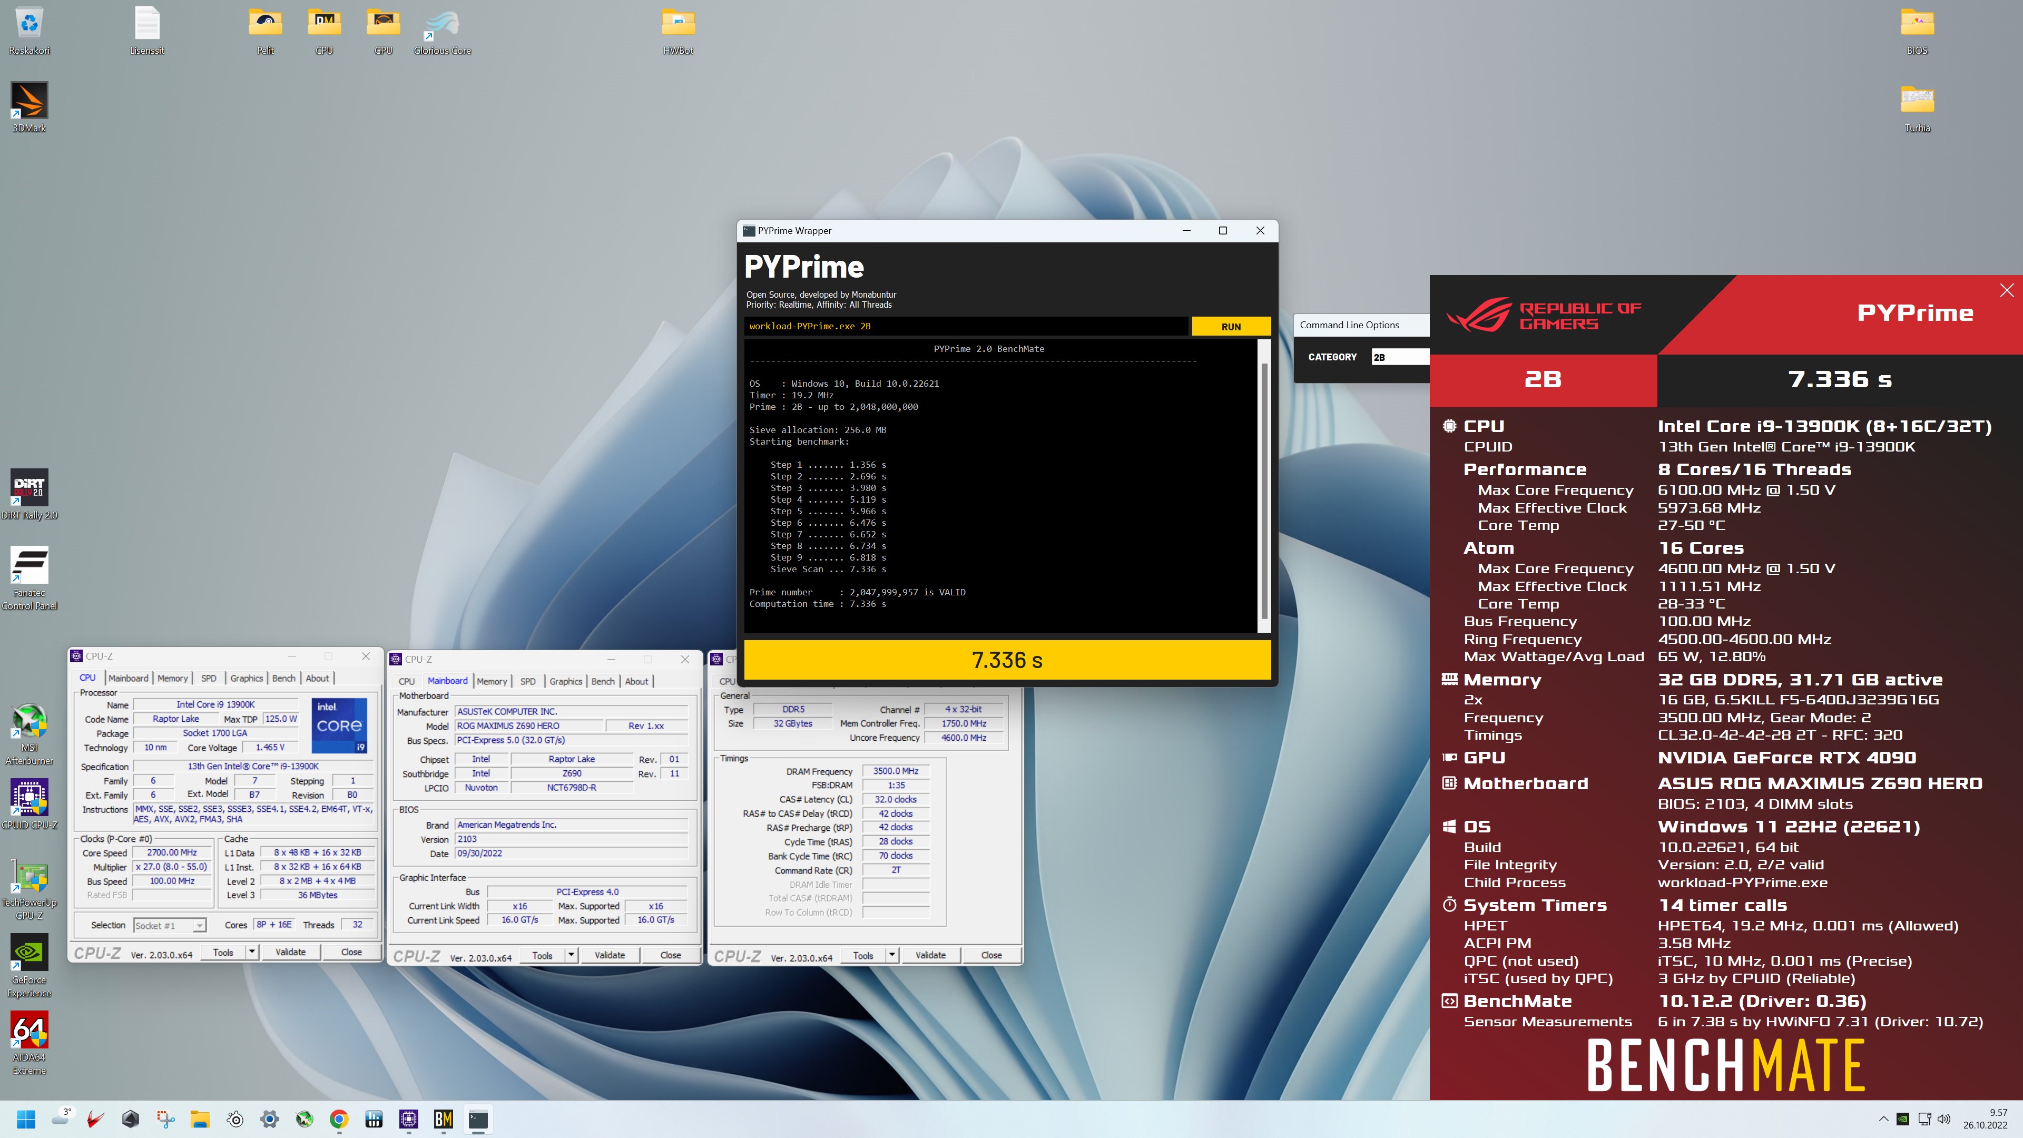Open File Explorer from the taskbar
The image size is (2023, 1138).
click(200, 1119)
